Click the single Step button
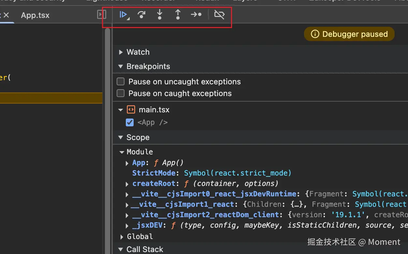Viewport: 408px width, 254px height. tap(196, 15)
